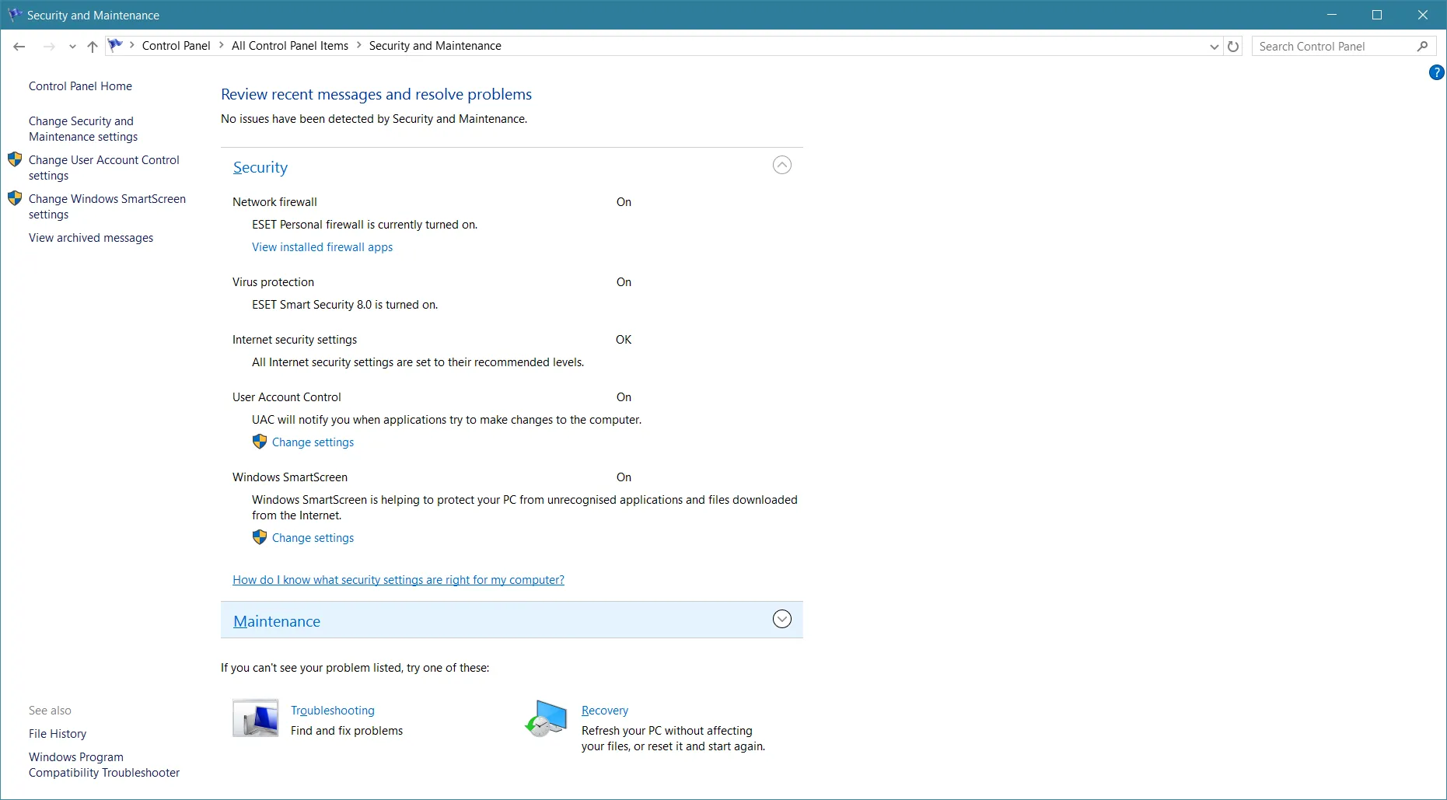Open the address bar history dropdown
The height and width of the screenshot is (800, 1447).
pyautogui.click(x=1214, y=47)
